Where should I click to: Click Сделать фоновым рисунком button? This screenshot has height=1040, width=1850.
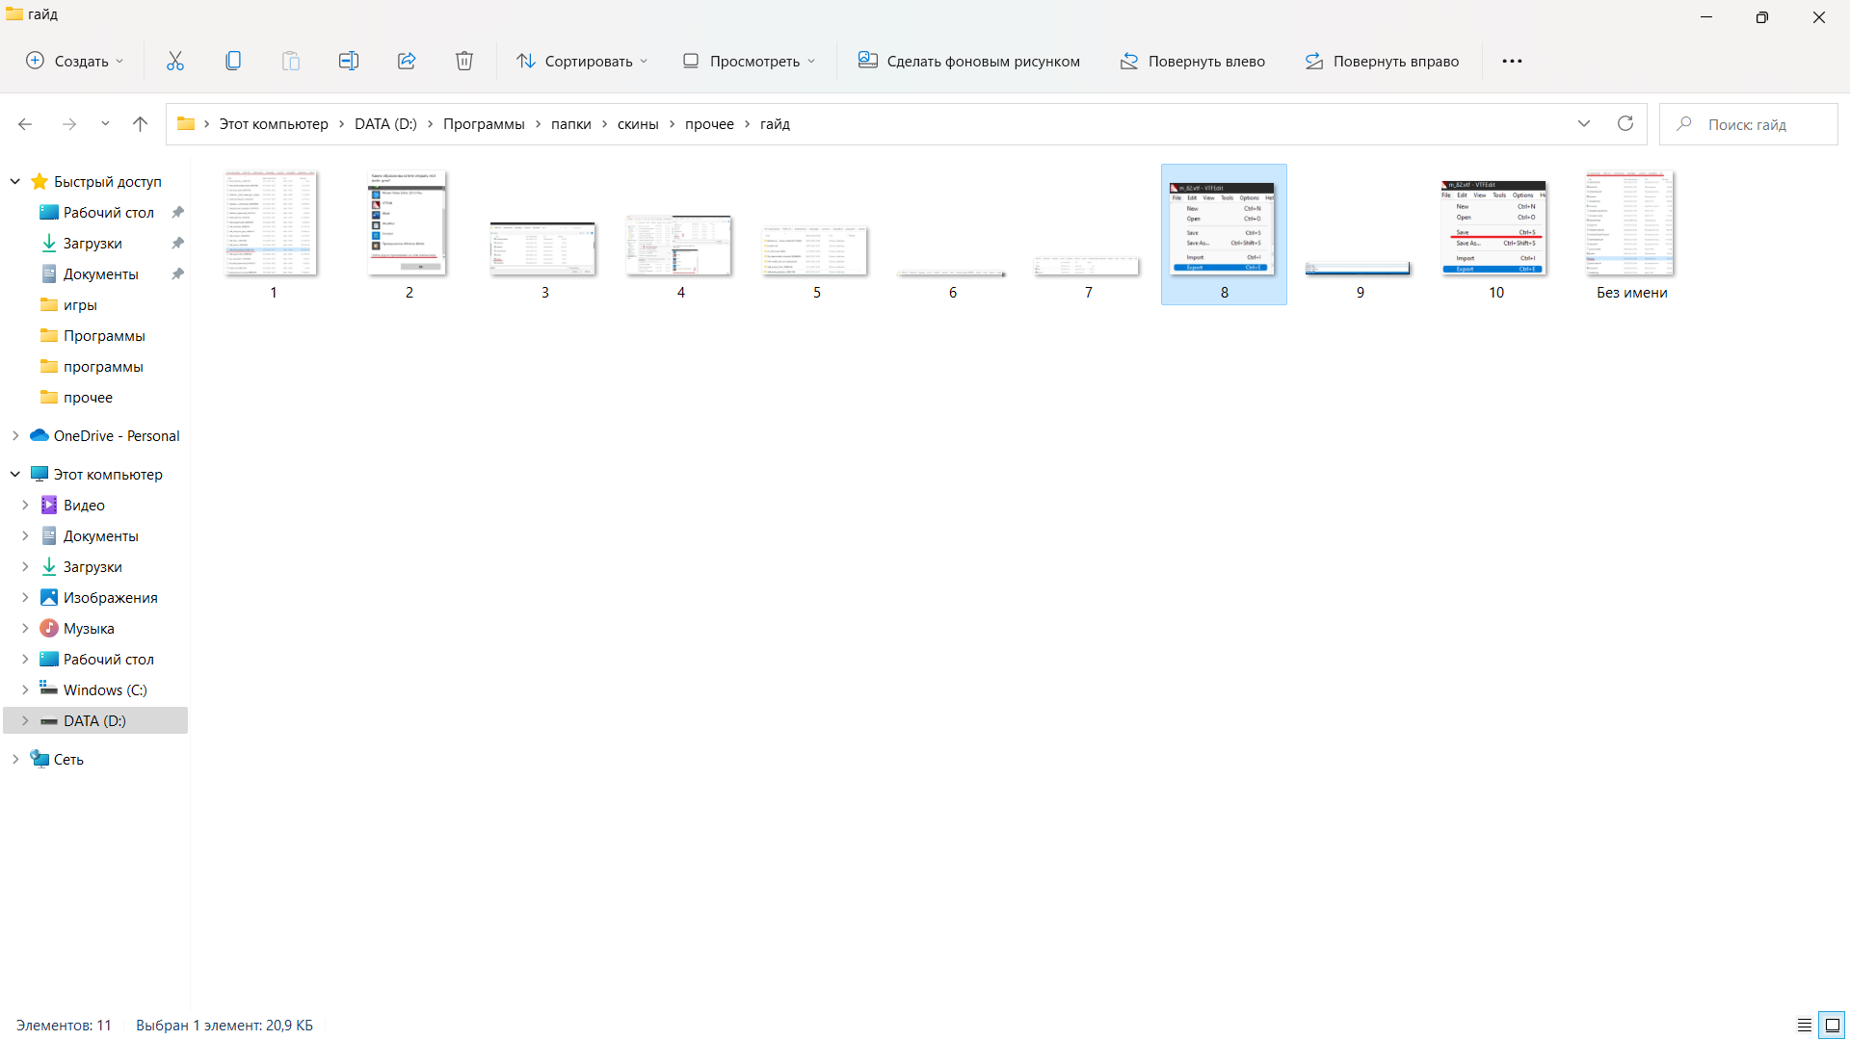pos(969,61)
